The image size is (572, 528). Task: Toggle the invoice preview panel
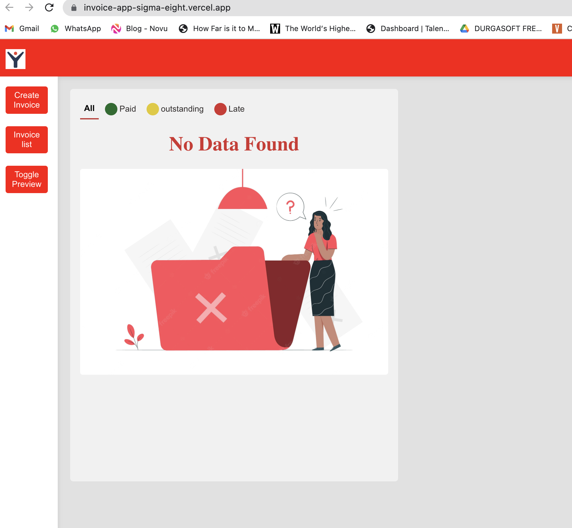click(x=26, y=179)
